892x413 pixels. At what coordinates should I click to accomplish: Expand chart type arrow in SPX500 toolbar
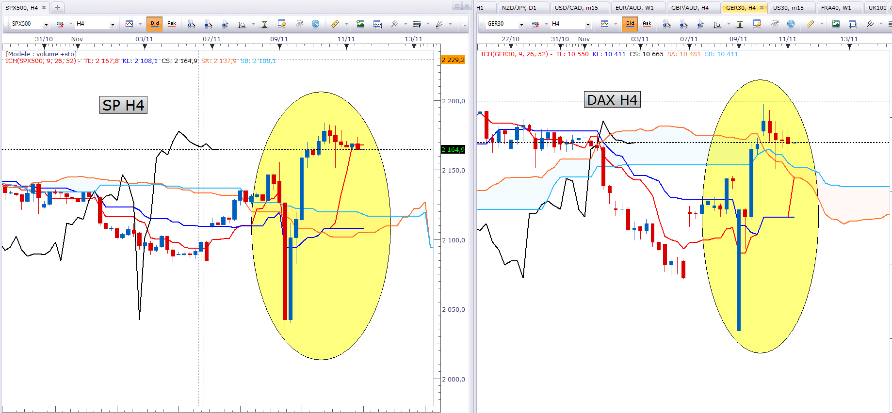[140, 24]
